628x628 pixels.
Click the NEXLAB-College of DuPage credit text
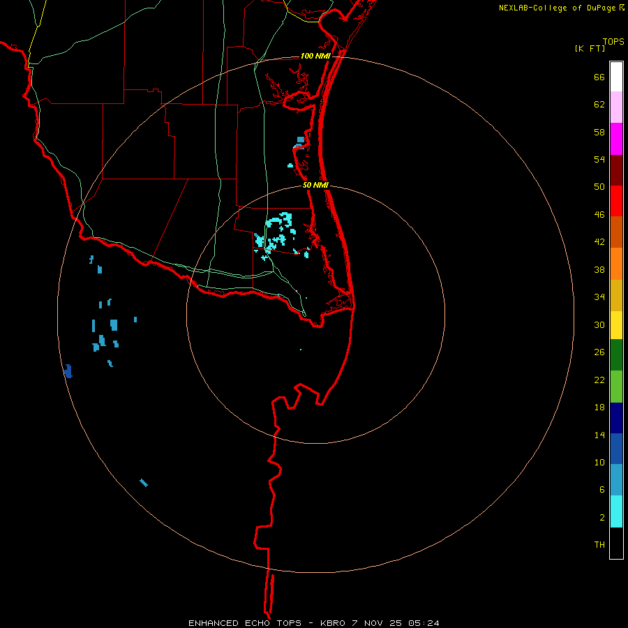coord(557,8)
